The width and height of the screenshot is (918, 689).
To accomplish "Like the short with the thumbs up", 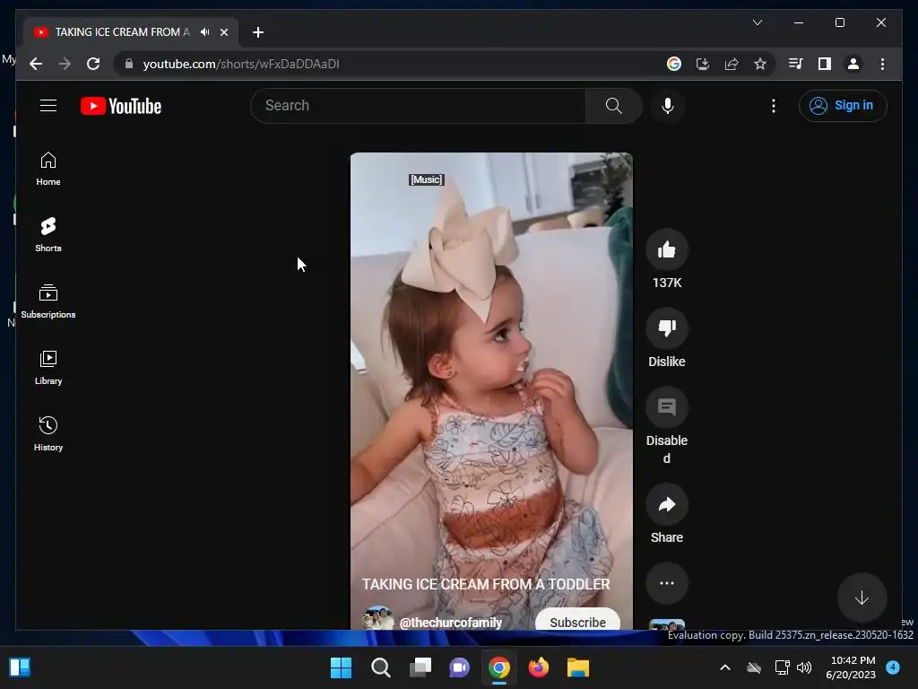I will point(667,250).
